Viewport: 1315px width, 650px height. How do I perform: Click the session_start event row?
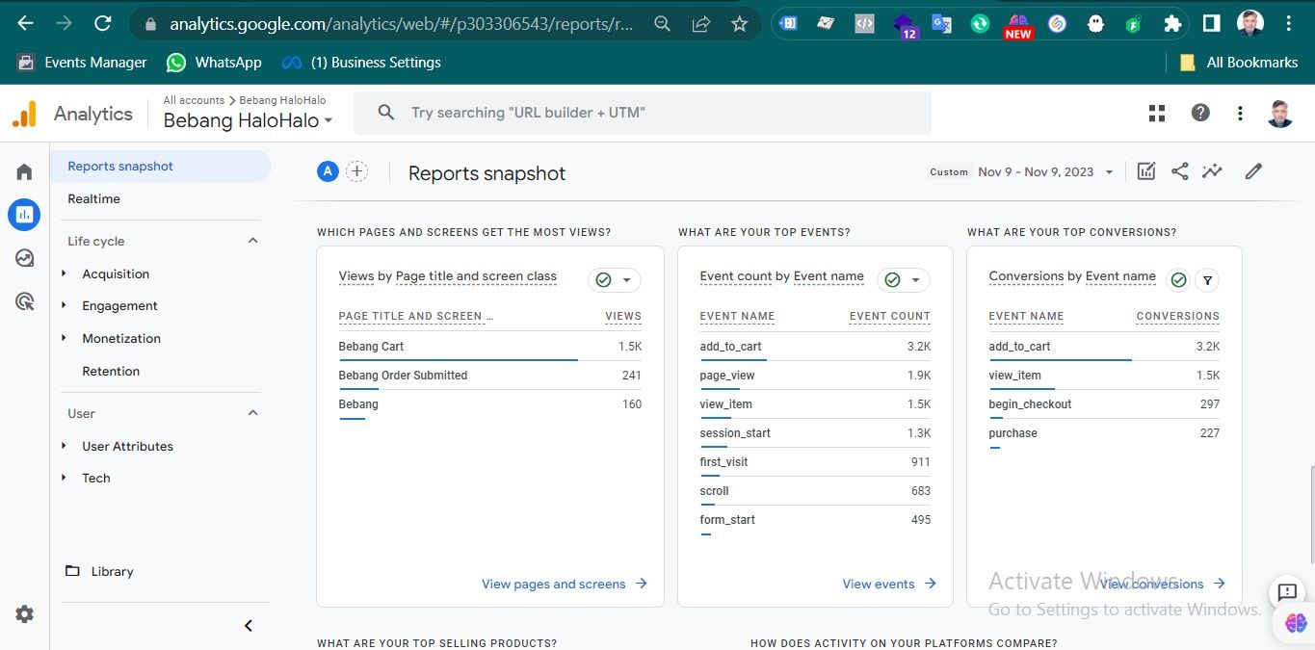pos(815,433)
